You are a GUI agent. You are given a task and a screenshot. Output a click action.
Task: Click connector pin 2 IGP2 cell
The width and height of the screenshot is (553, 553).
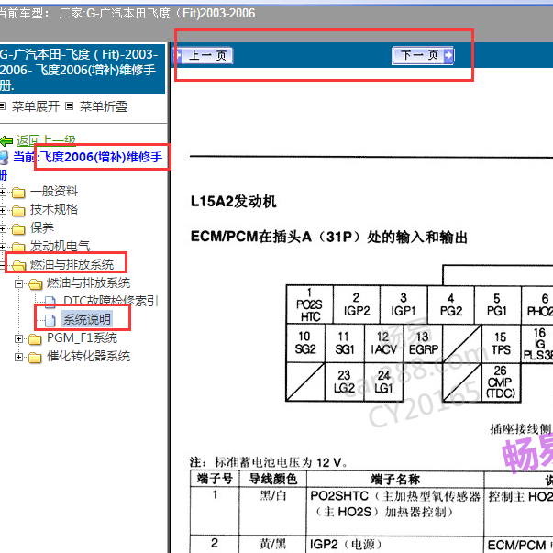point(357,304)
